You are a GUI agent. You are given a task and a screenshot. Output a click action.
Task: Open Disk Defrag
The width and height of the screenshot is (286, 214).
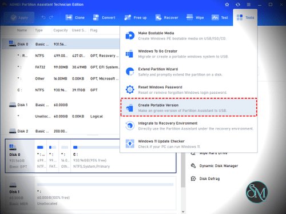[x=209, y=179]
